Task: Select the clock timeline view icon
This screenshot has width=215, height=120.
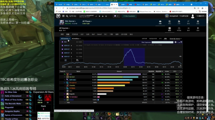Action: pyautogui.click(x=179, y=29)
